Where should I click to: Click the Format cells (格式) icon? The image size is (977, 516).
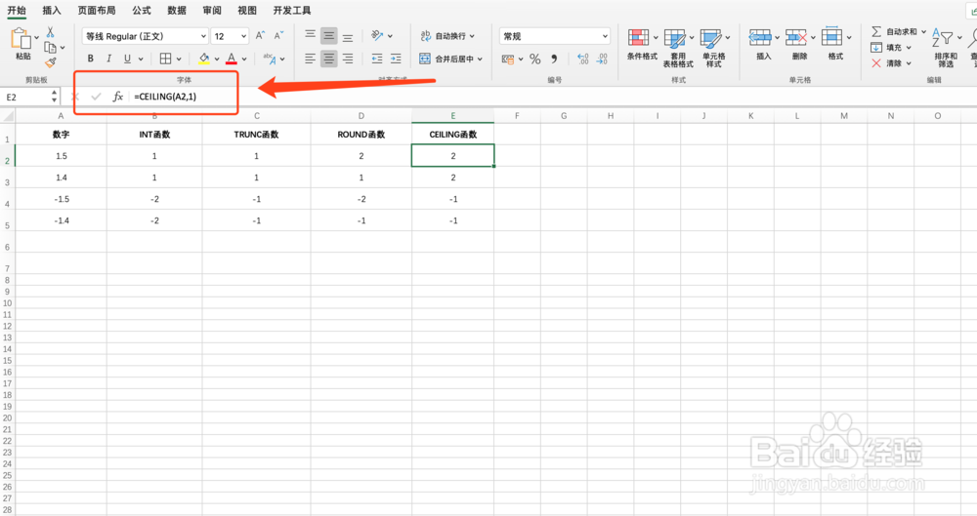pyautogui.click(x=831, y=37)
